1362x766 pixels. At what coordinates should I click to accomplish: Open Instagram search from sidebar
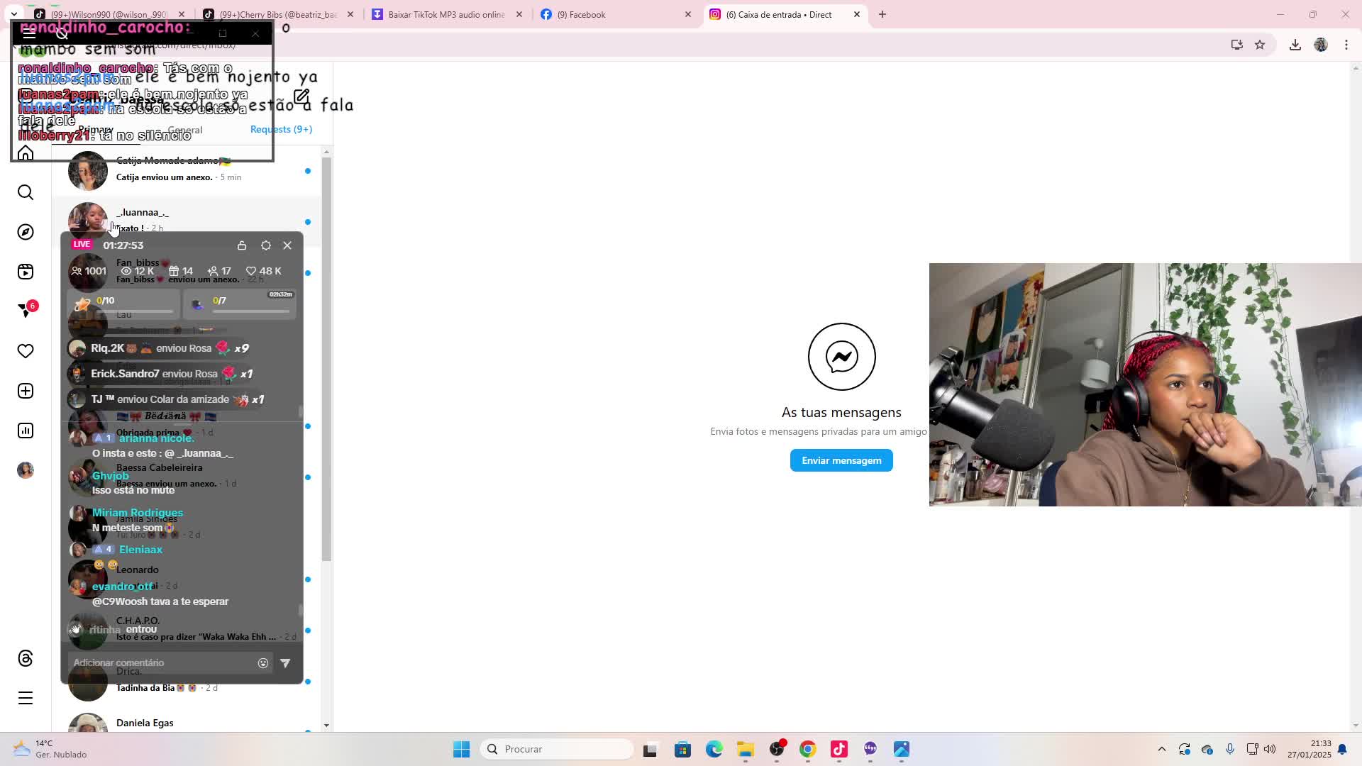pyautogui.click(x=26, y=192)
